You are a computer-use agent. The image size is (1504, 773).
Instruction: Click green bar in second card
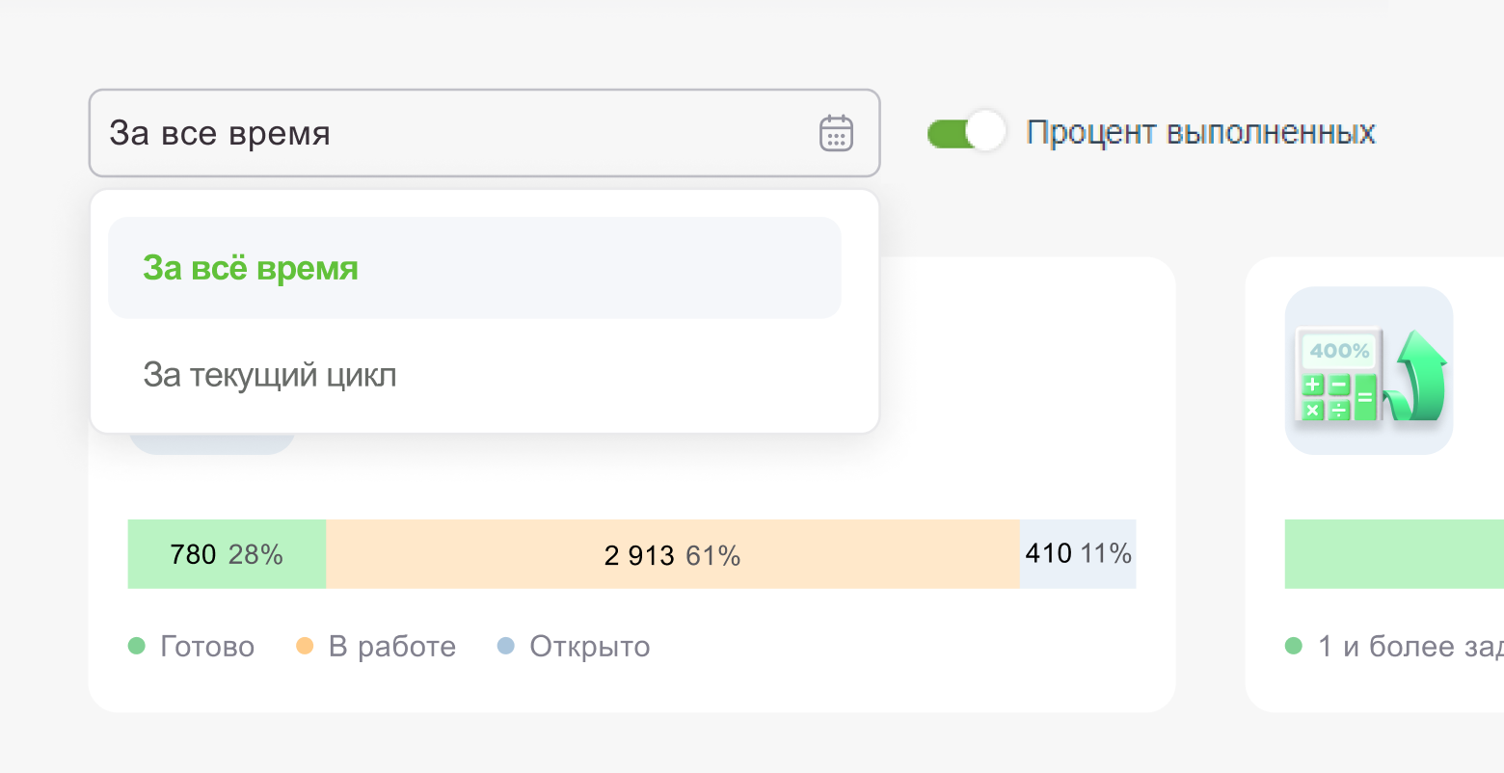[1394, 554]
